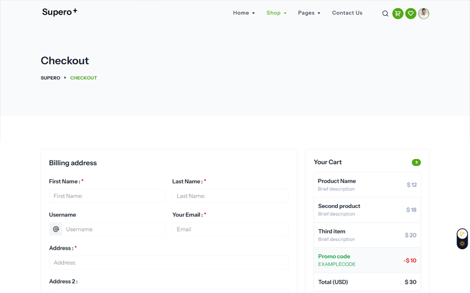Click the Supero+ logo
The image size is (470, 293).
(x=59, y=12)
